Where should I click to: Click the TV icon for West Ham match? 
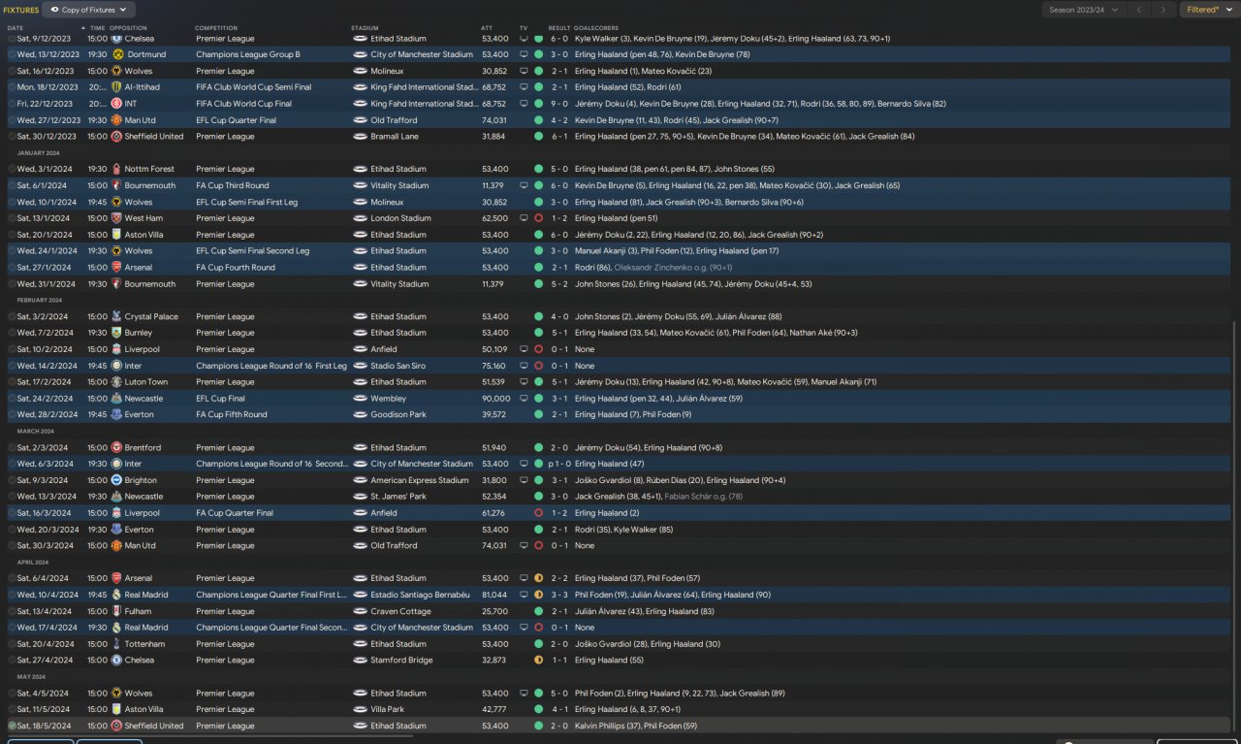[x=525, y=218]
